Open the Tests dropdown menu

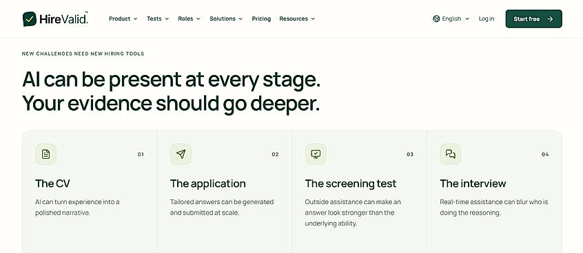coord(158,19)
